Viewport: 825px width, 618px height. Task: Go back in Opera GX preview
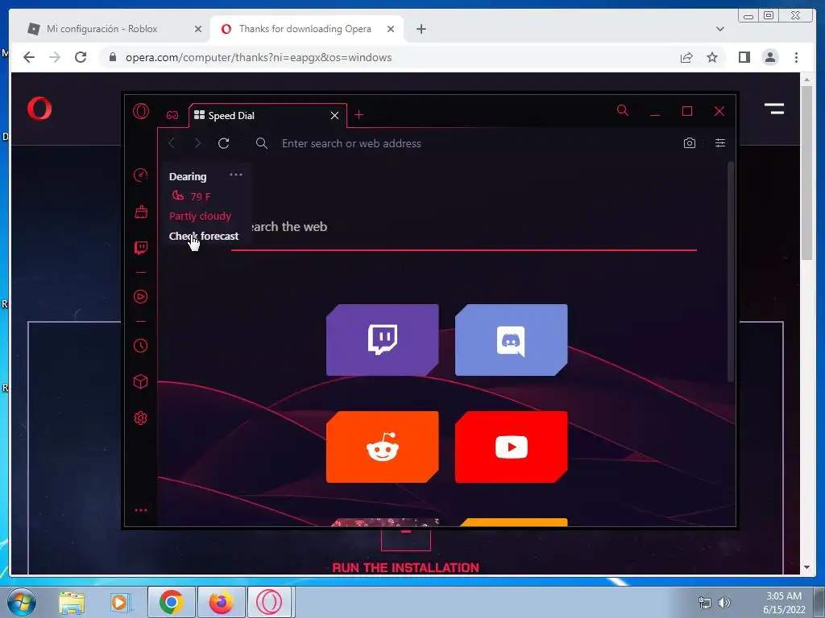tap(172, 143)
